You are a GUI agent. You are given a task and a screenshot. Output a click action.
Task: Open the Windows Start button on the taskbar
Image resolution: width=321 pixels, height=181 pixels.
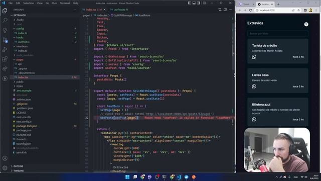tap(127, 177)
